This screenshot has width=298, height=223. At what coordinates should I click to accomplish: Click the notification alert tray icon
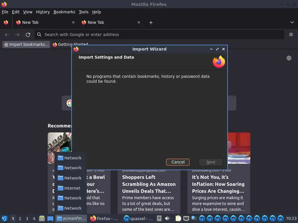click(x=194, y=218)
